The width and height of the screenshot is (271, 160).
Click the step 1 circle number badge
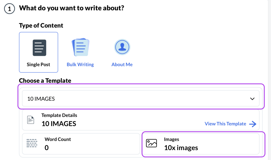tap(9, 9)
